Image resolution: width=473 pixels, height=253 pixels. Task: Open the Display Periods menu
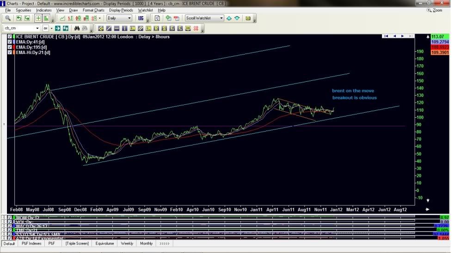[121, 10]
